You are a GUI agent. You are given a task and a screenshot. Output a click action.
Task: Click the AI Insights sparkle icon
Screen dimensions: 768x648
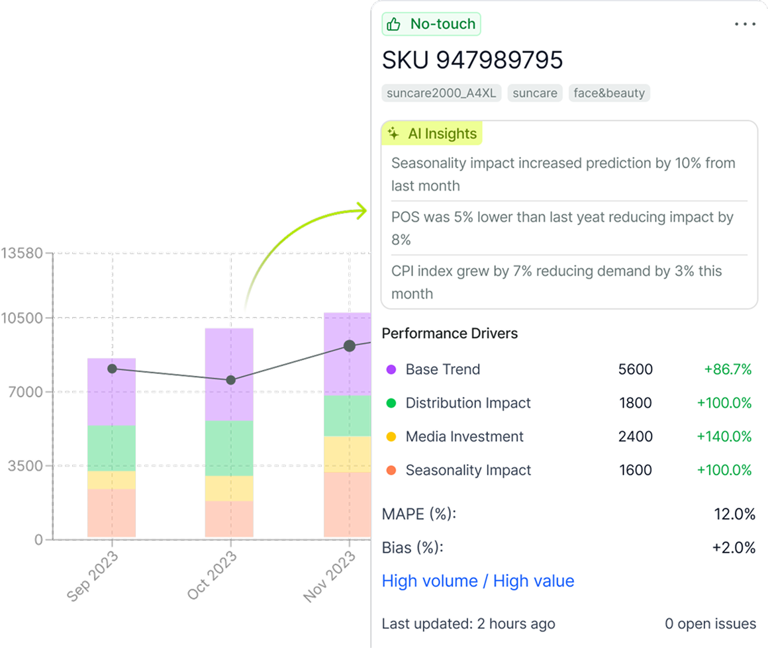(393, 134)
